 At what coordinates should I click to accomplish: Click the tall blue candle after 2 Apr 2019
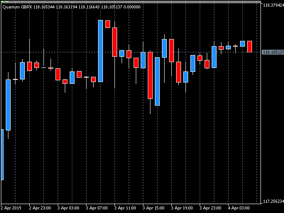tap(8, 105)
